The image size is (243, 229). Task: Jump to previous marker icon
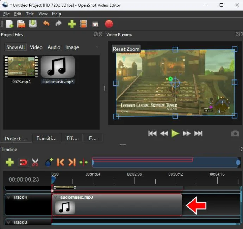[x=60, y=162]
